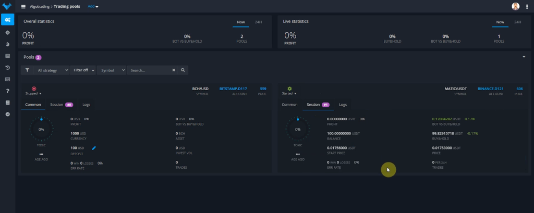The image size is (534, 213).
Task: Click the question mark help icon
Action: click(x=7, y=91)
